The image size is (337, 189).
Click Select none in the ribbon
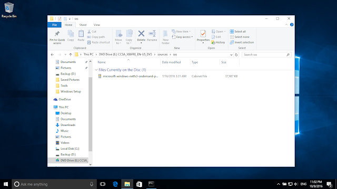(240, 37)
